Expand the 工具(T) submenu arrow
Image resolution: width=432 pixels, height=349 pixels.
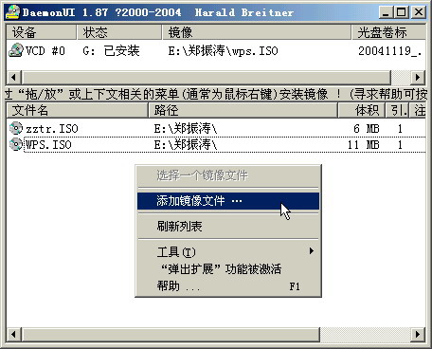[312, 251]
